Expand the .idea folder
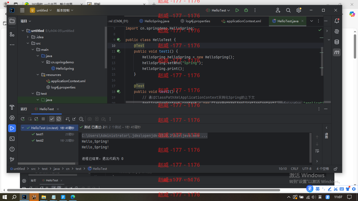Image resolution: width=358 pixels, height=201 pixels. coord(28,37)
